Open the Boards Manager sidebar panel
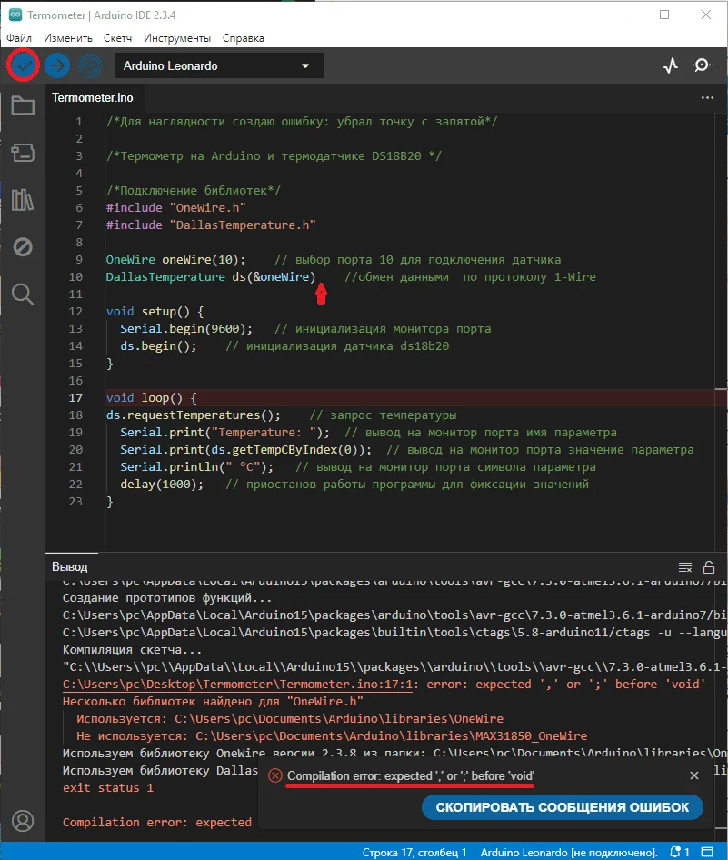This screenshot has height=860, width=728. [x=23, y=153]
